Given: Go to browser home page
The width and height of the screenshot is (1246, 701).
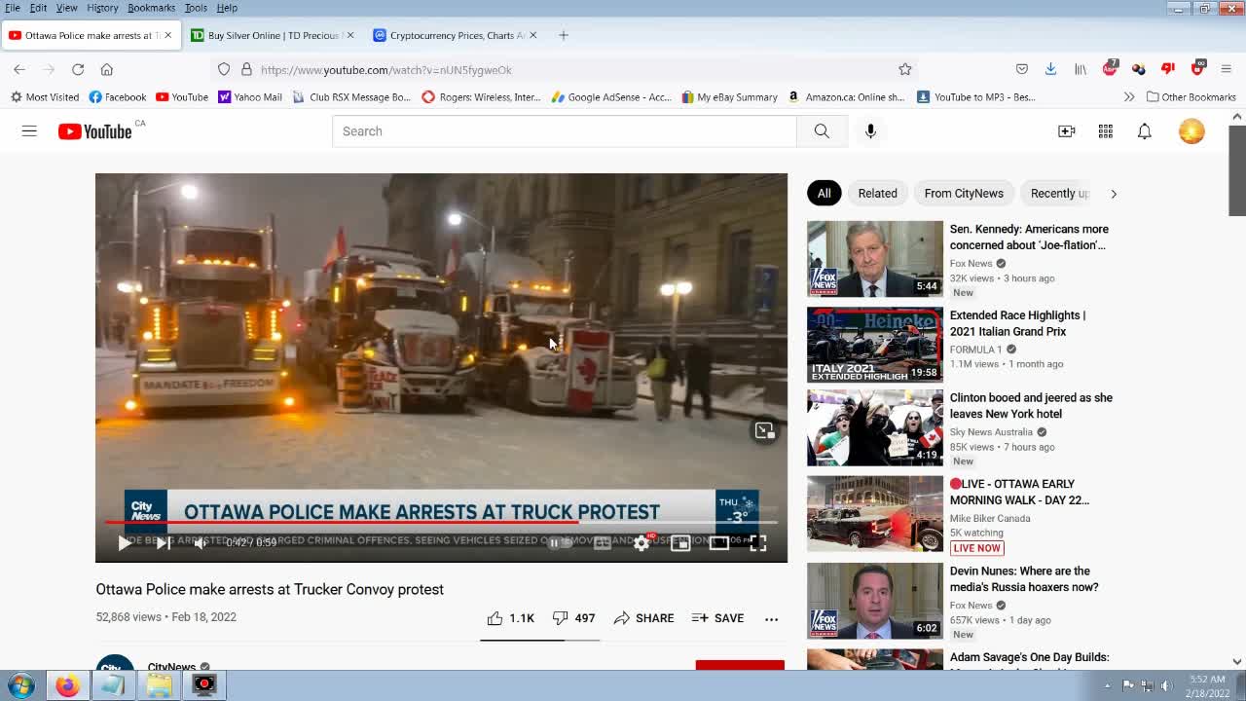Looking at the screenshot, I should pyautogui.click(x=107, y=69).
